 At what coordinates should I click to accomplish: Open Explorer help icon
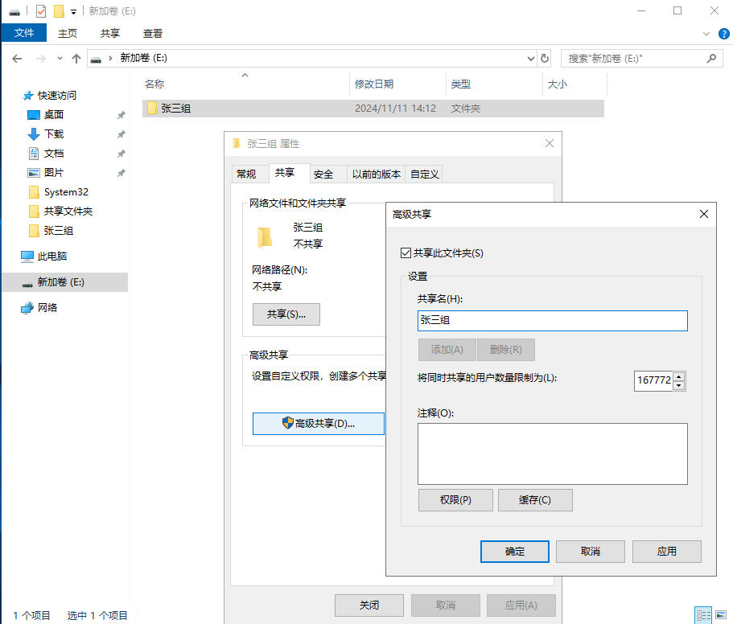pyautogui.click(x=723, y=34)
